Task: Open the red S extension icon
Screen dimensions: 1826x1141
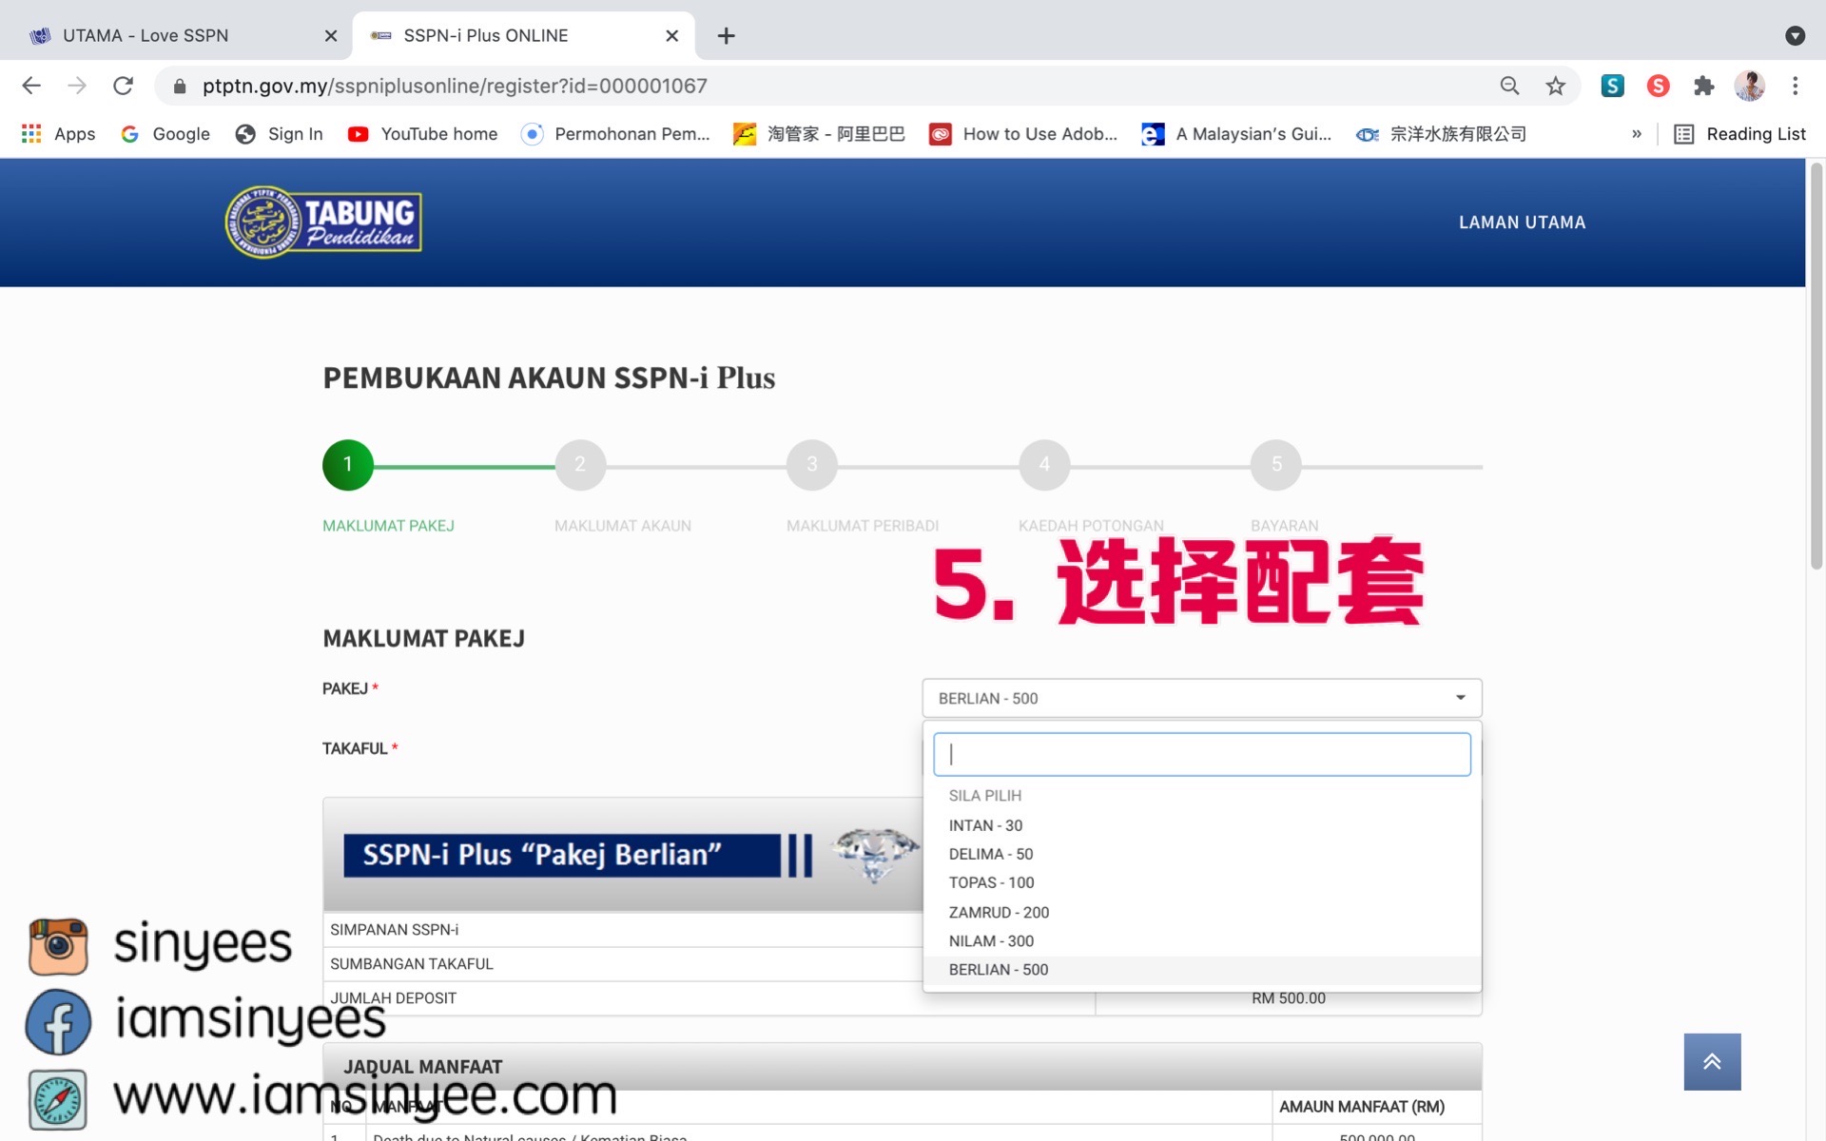Action: (x=1658, y=86)
